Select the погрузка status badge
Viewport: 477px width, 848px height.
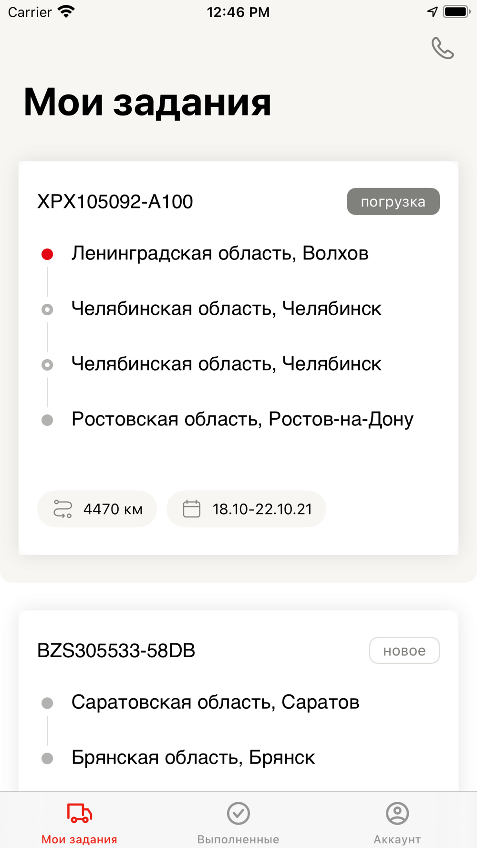pos(393,201)
